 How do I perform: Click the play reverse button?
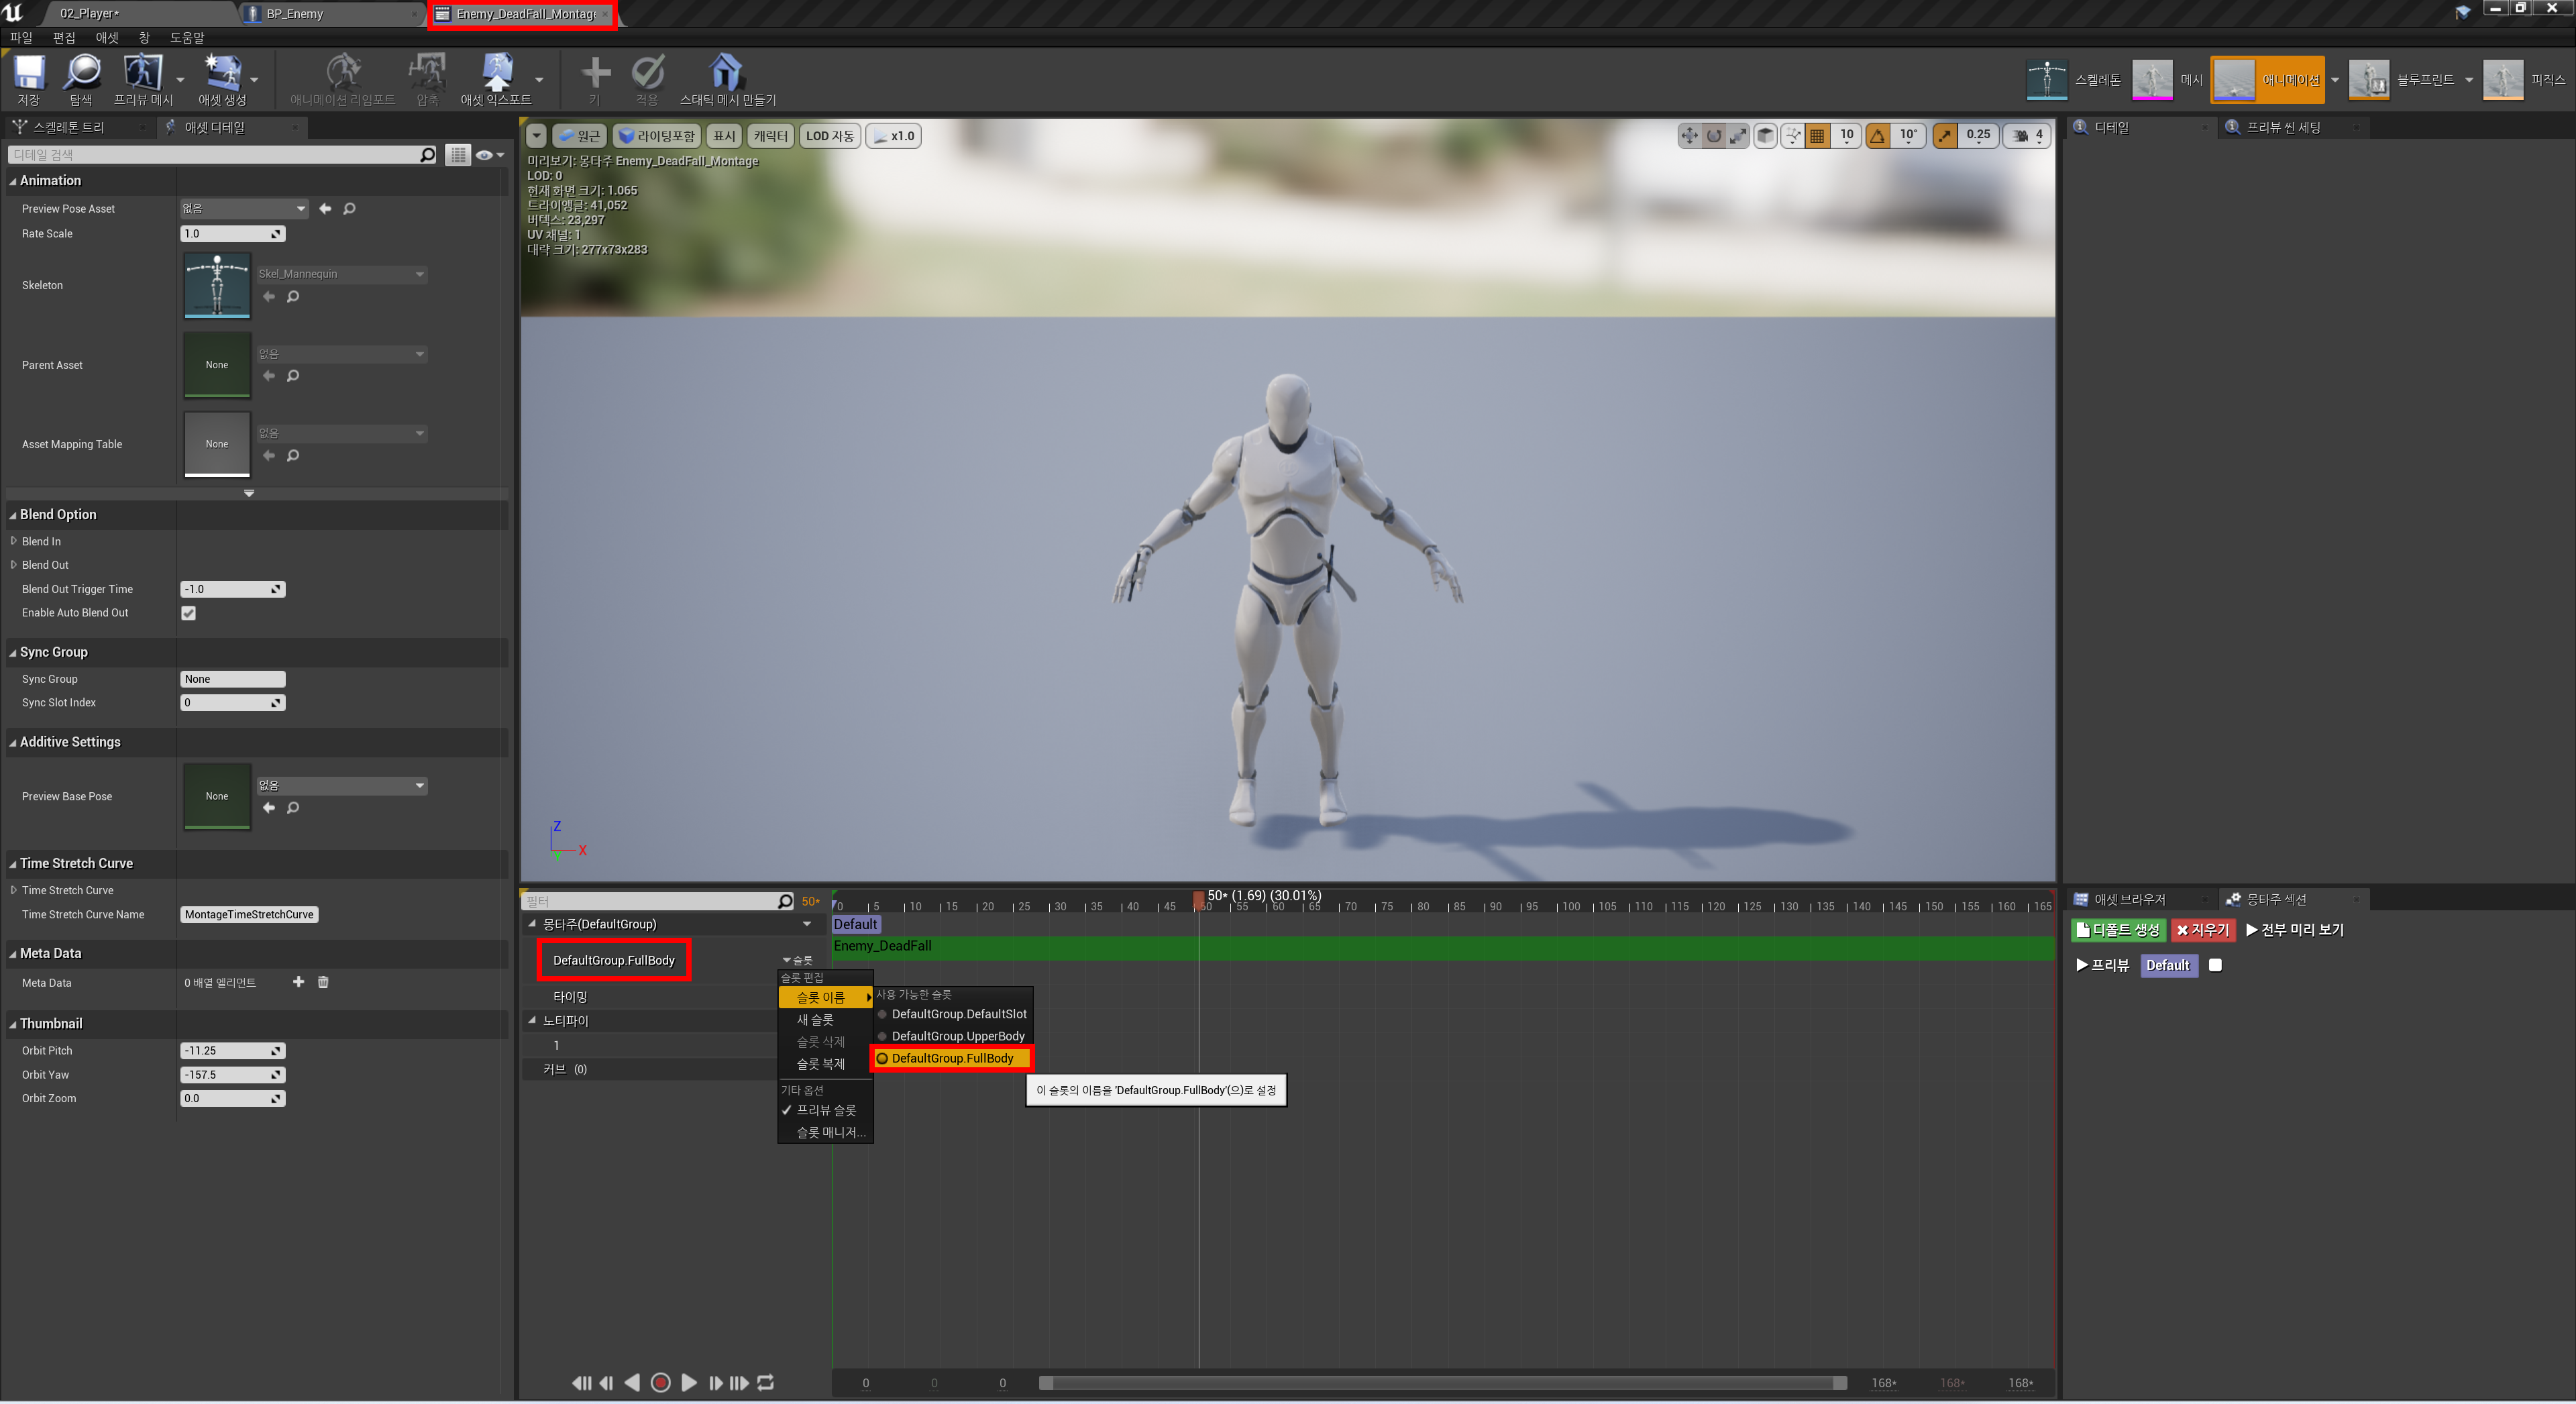click(x=632, y=1382)
